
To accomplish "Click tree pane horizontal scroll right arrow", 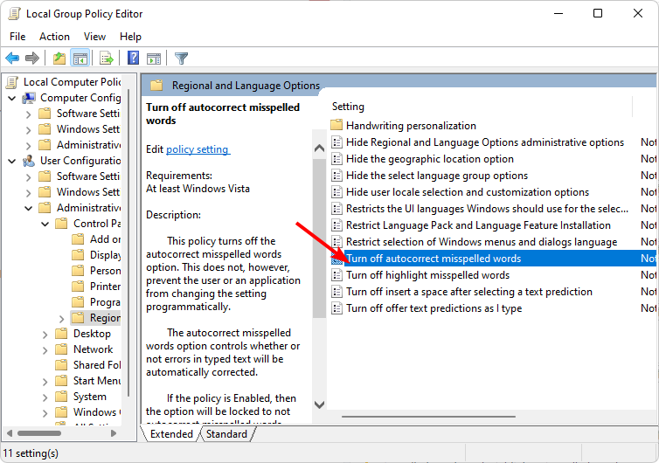I will pyautogui.click(x=113, y=433).
